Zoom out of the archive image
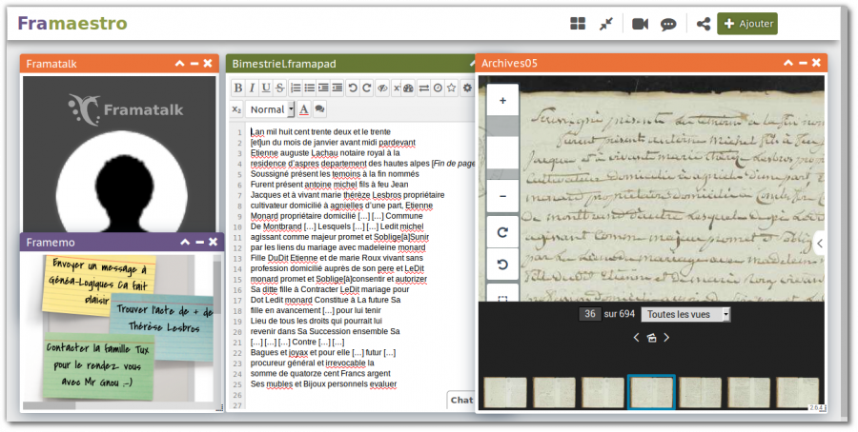 click(x=502, y=196)
